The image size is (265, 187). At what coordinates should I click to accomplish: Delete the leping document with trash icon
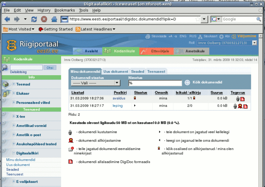(235, 106)
